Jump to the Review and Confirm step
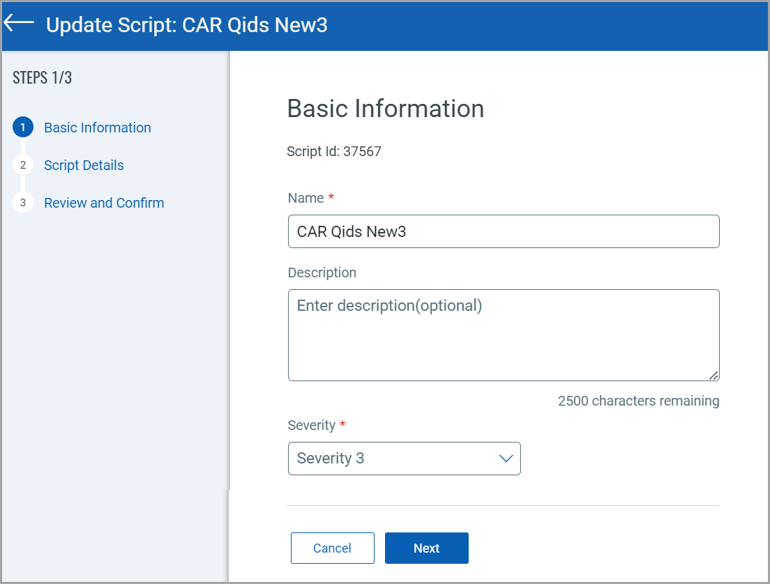 coord(104,203)
